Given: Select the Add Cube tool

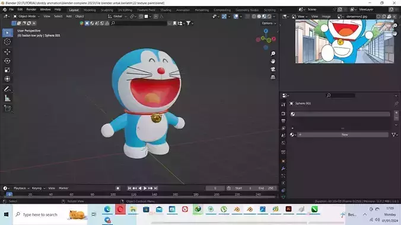Looking at the screenshot, I should click(x=7, y=108).
